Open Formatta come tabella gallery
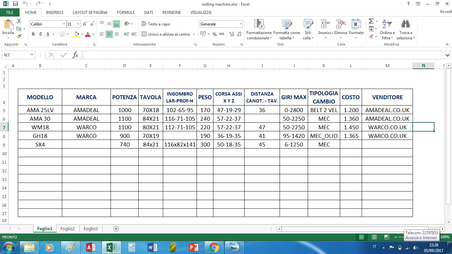452x254 pixels. [287, 30]
